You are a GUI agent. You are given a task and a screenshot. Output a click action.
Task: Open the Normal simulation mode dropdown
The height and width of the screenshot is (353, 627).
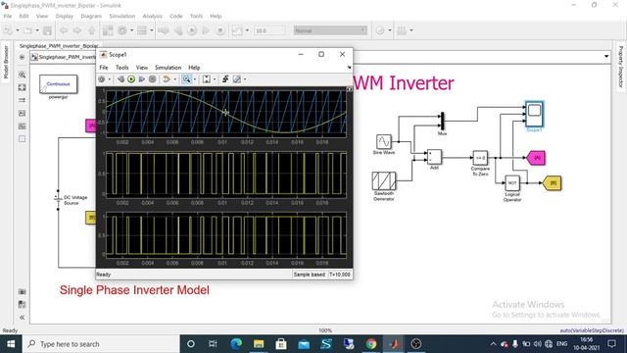point(330,30)
